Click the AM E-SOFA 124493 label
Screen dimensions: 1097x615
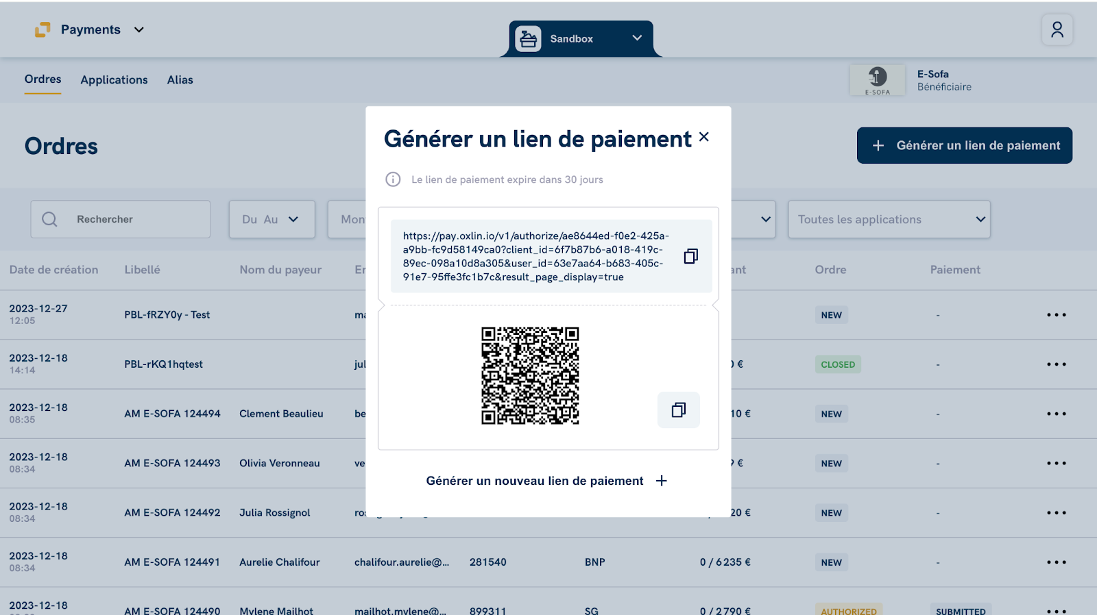[172, 463]
